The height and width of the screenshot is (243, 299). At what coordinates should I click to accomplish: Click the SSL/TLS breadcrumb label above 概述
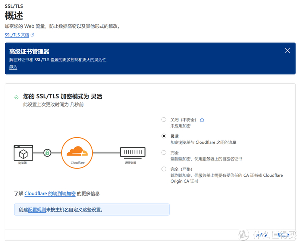(14, 6)
